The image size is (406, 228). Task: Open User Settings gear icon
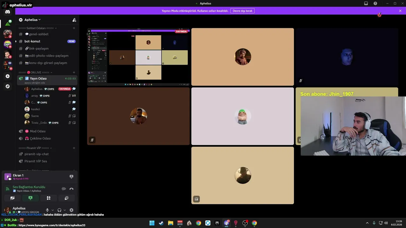tap(71, 210)
